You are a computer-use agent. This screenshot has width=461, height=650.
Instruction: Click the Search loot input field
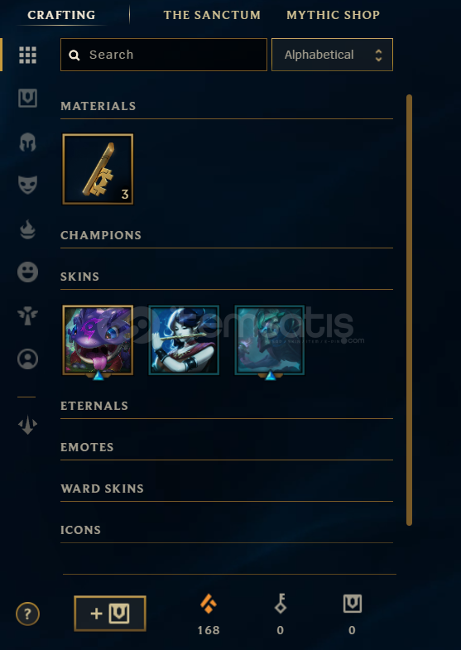tap(164, 55)
